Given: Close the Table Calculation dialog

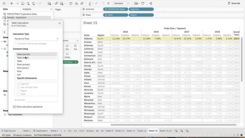Looking at the screenshot, I should pos(60,23).
